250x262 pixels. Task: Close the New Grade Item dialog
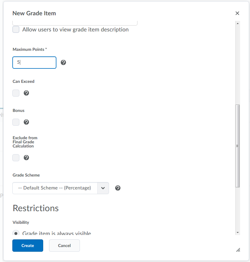point(237,13)
